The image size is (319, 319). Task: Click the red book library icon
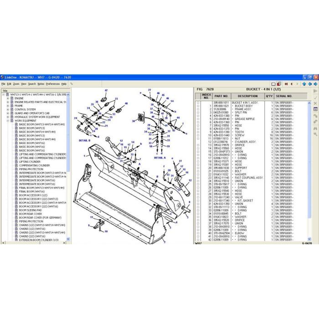[x=279, y=84]
